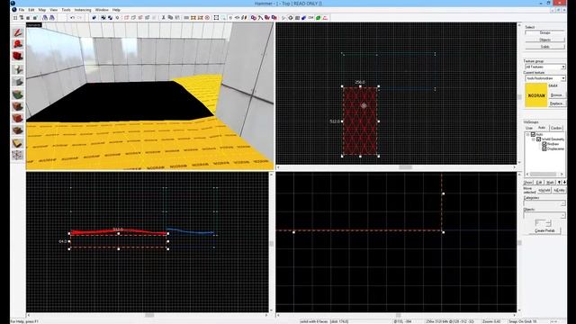Collapse the World Geometry tree node
The width and height of the screenshot is (576, 324).
tap(534, 139)
